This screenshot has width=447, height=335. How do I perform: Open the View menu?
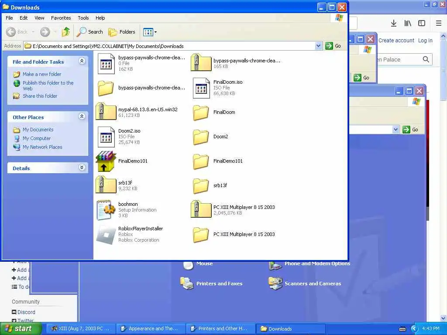pos(39,17)
